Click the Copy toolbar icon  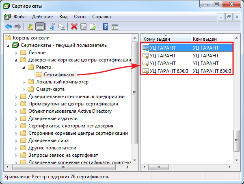(x=62, y=26)
